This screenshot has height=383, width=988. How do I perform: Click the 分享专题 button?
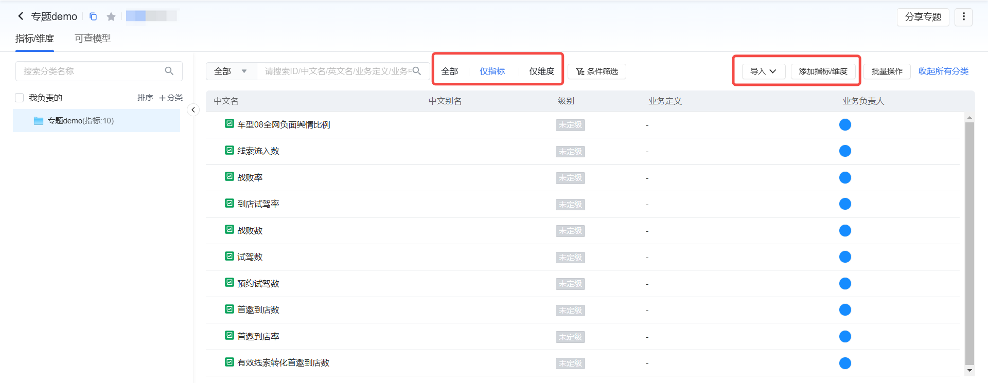pyautogui.click(x=923, y=17)
